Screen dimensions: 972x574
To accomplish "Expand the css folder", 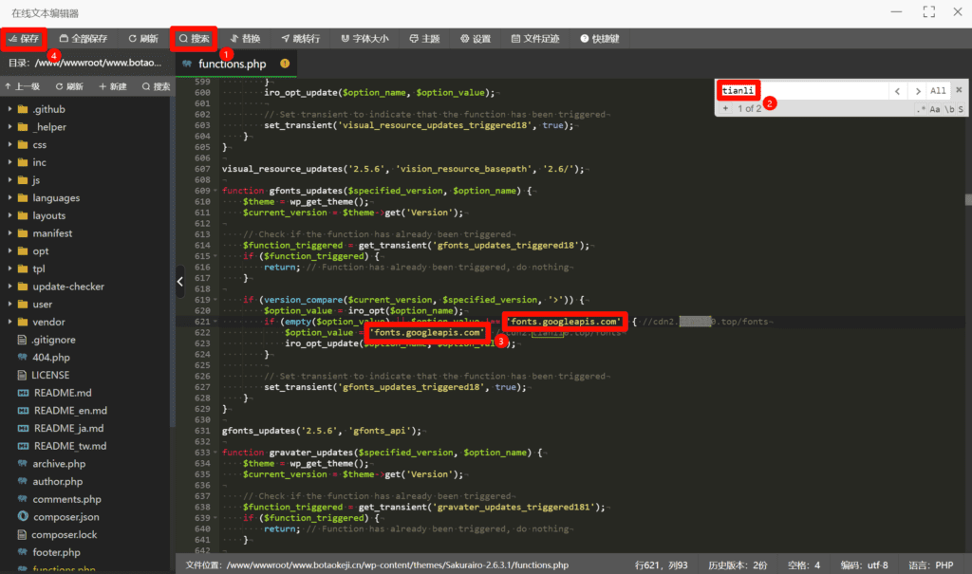I will point(37,143).
